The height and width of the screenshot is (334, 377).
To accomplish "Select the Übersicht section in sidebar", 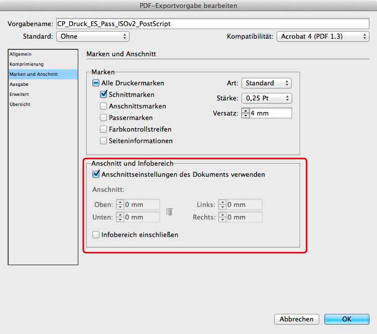I will tap(43, 104).
